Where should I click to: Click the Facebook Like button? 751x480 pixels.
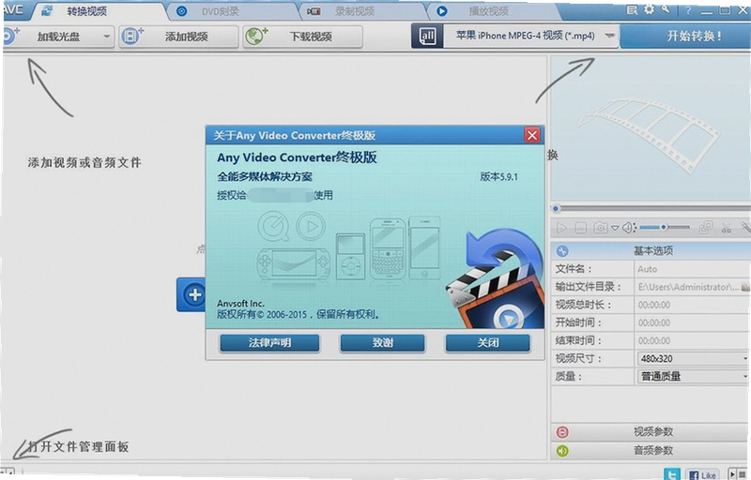coord(702,474)
